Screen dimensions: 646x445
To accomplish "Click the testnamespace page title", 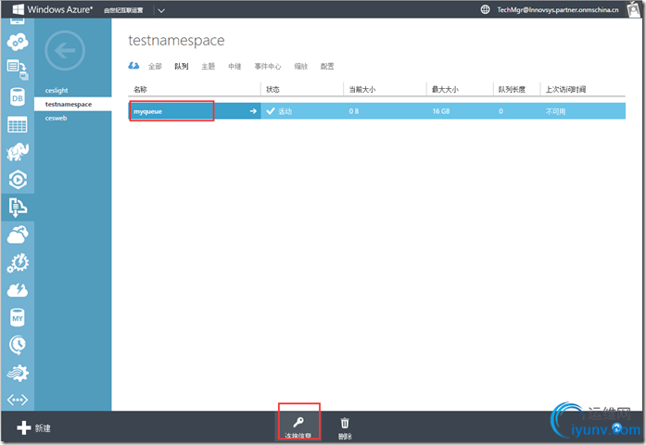I will pos(176,41).
